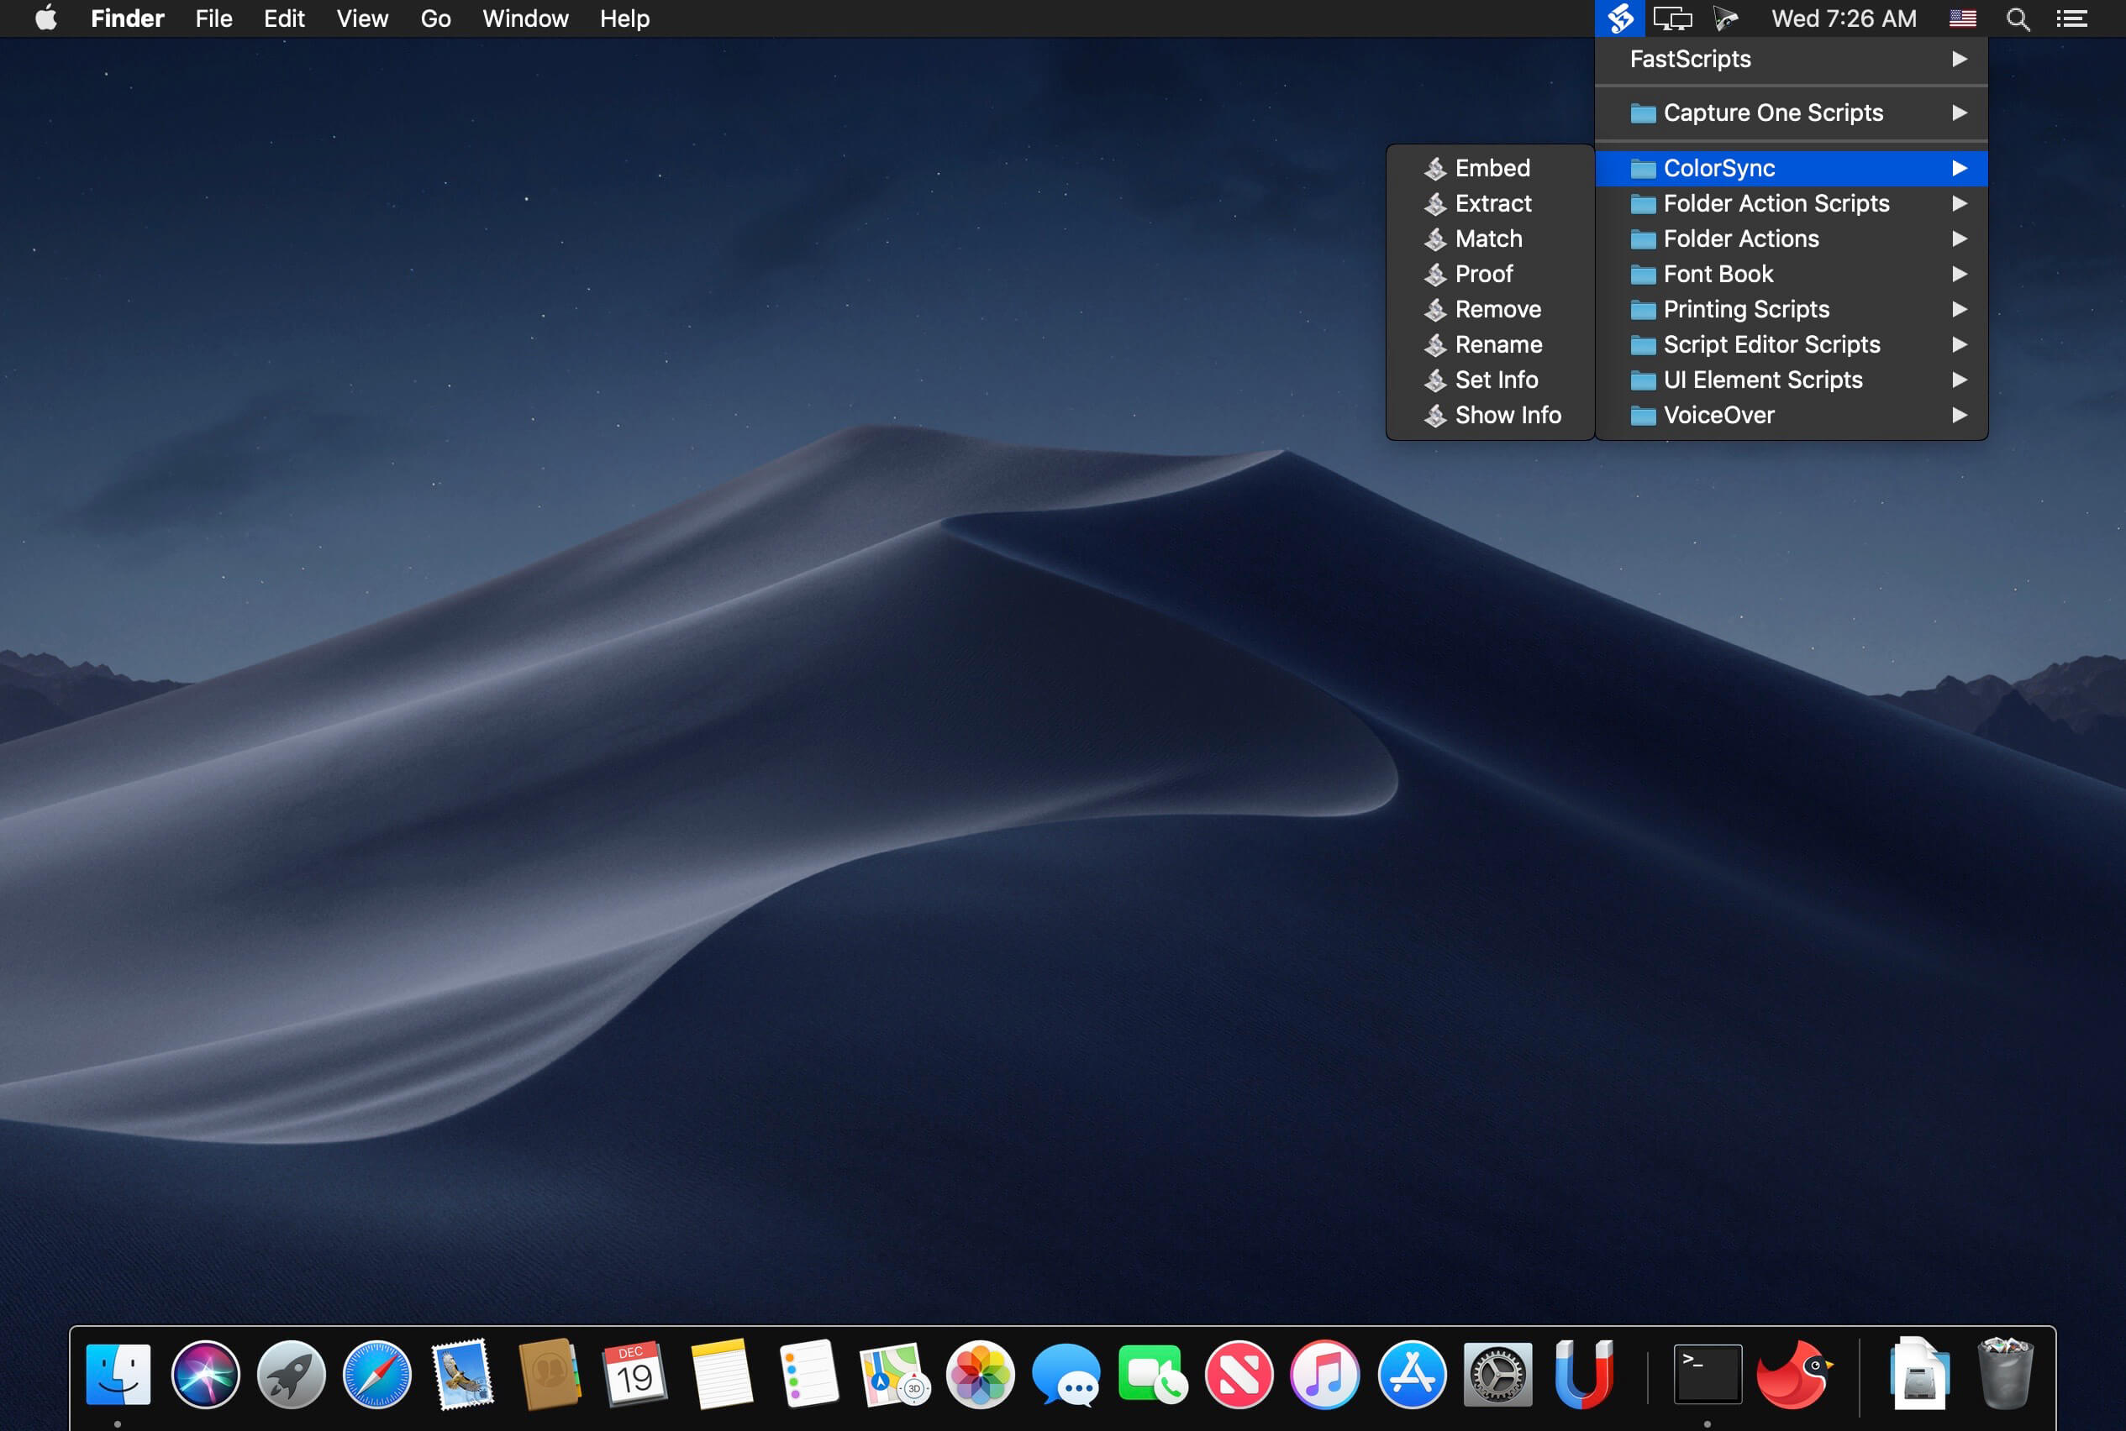Click the FastScripts menu bar icon

pyautogui.click(x=1619, y=18)
